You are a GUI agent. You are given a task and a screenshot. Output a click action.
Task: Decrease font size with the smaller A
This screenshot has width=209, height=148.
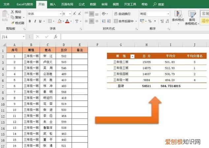click(x=79, y=13)
